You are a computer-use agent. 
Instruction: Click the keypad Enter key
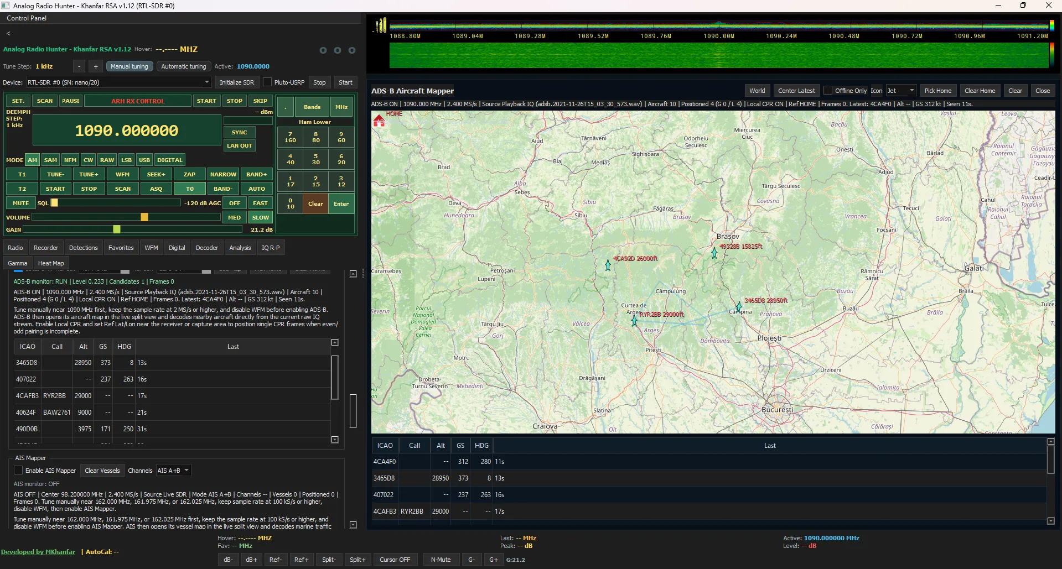tap(341, 203)
